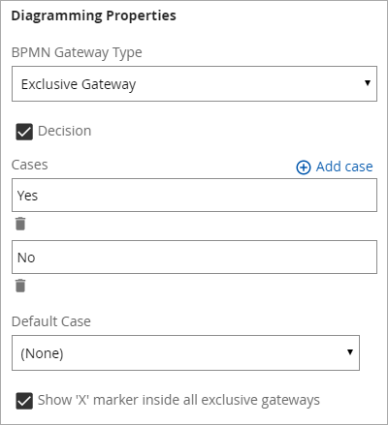388x425 pixels.
Task: Focus the Yes case input field
Action: click(194, 196)
